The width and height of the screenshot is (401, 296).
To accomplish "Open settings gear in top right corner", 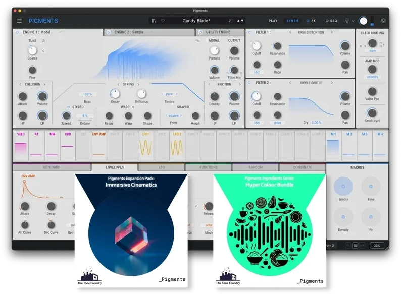I will pyautogui.click(x=383, y=21).
